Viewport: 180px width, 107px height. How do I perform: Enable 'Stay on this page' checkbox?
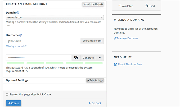click(x=7, y=94)
